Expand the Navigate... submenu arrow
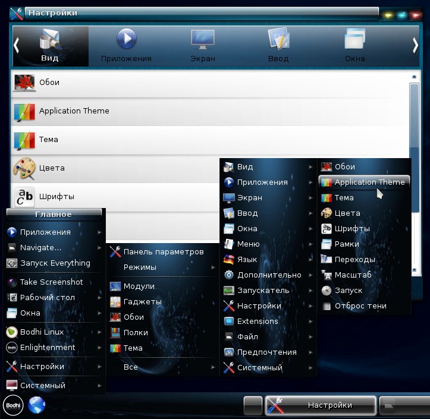 99,248
